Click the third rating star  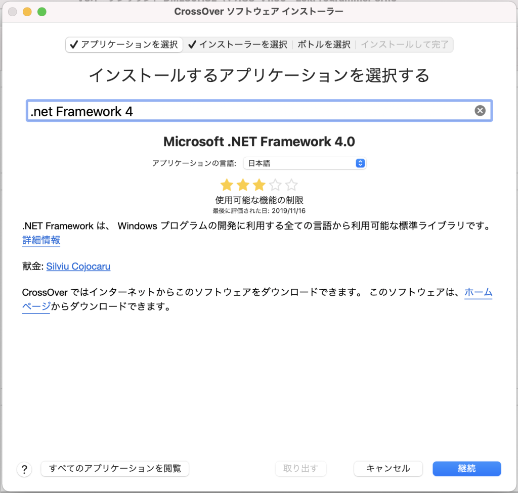pos(258,185)
